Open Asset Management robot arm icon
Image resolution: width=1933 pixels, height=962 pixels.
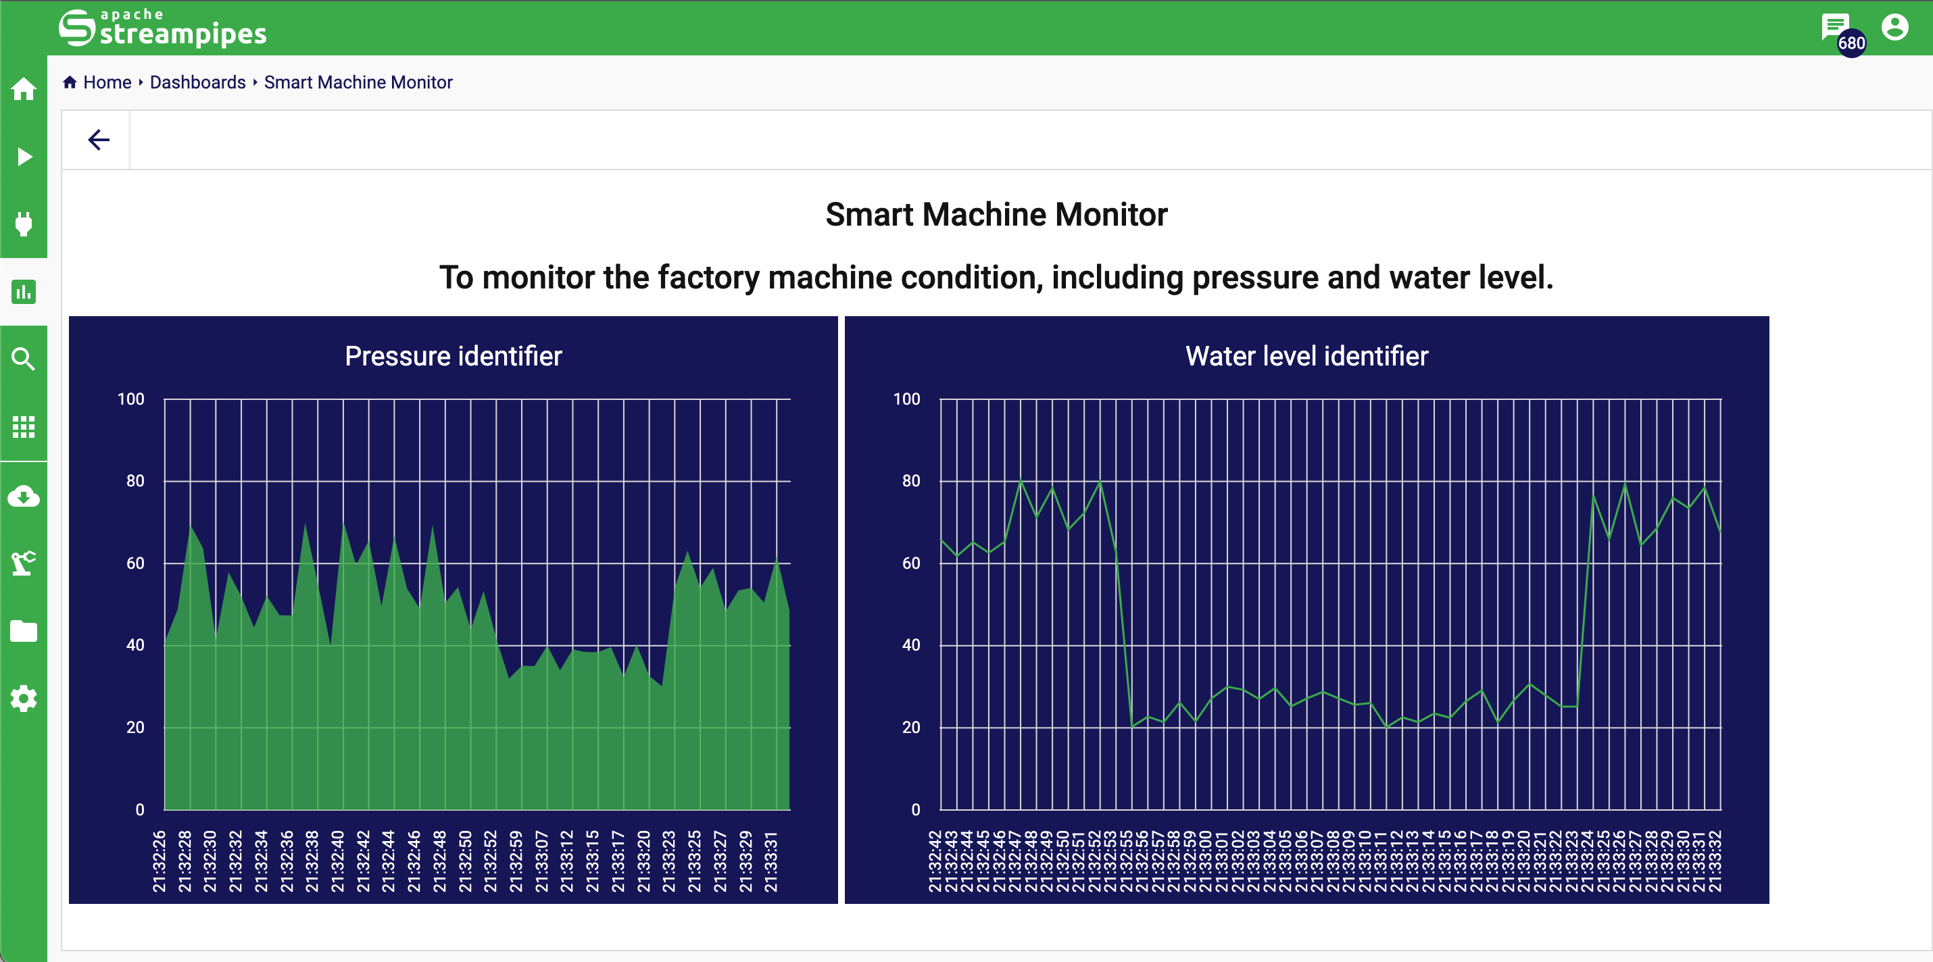[x=23, y=563]
